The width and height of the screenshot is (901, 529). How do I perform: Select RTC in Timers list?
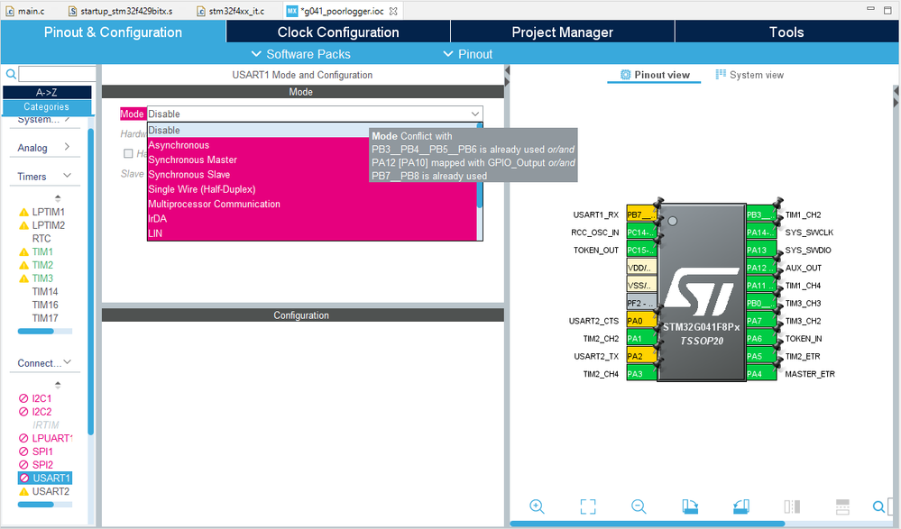[41, 239]
